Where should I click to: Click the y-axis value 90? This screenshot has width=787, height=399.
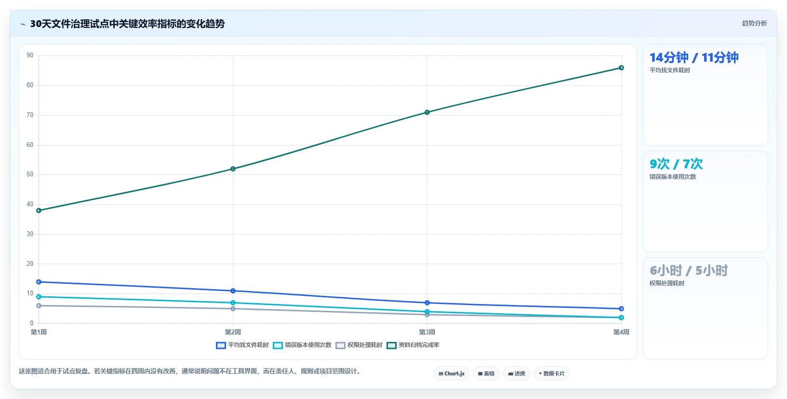click(x=30, y=55)
